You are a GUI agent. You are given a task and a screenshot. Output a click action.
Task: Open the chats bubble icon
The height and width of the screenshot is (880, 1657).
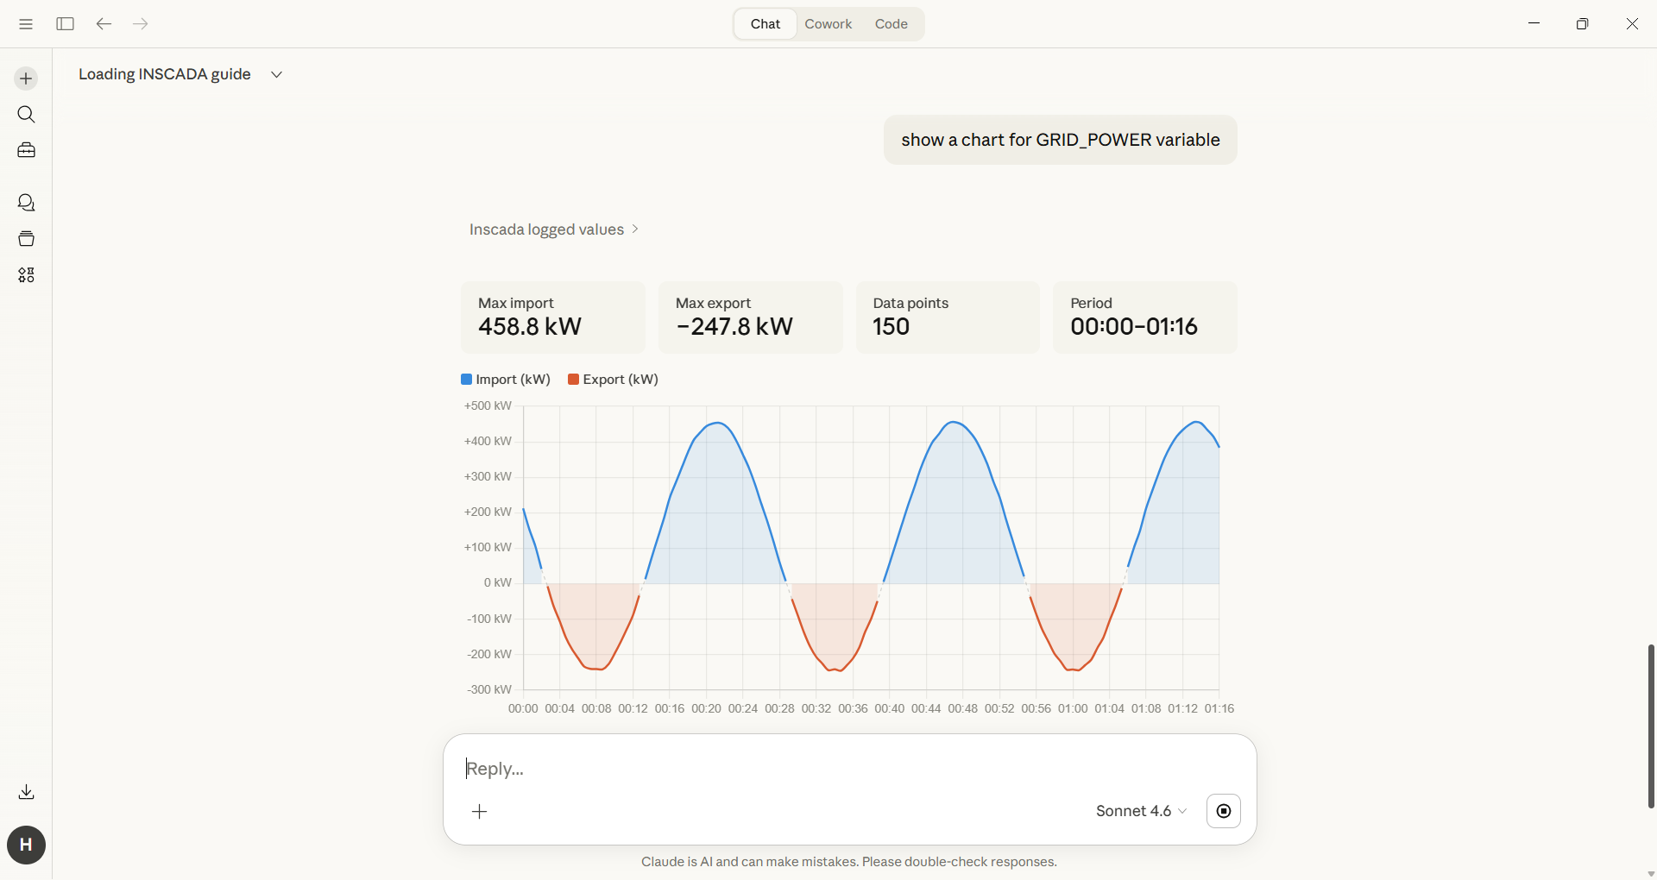(26, 203)
